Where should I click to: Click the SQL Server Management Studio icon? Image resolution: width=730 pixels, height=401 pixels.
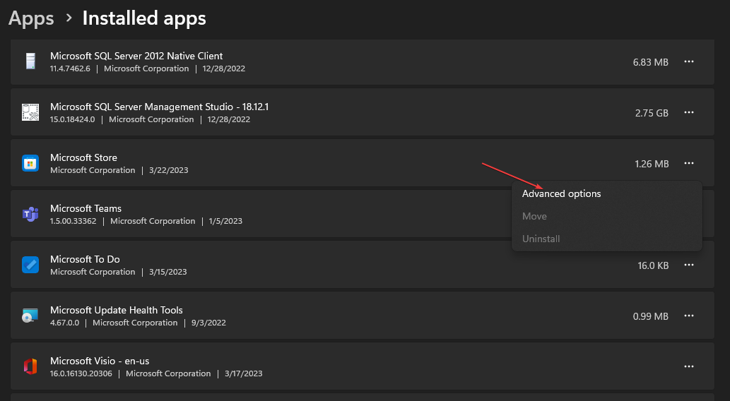[30, 112]
